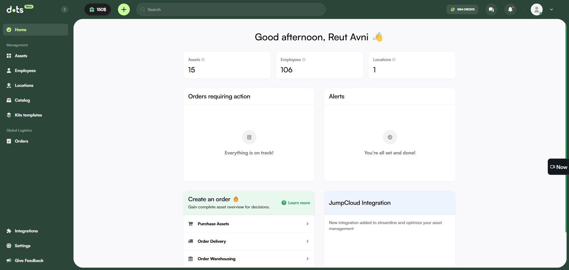Click the user profile avatar
Viewport: 569px width, 270px height.
536,9
